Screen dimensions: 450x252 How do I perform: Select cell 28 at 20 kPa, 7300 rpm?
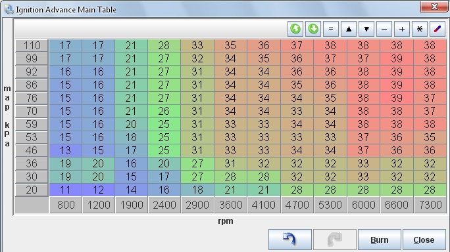430,190
